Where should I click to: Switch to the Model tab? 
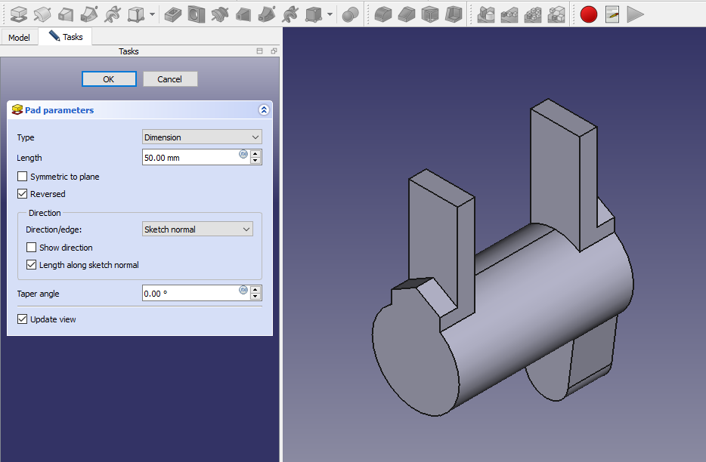pos(19,37)
